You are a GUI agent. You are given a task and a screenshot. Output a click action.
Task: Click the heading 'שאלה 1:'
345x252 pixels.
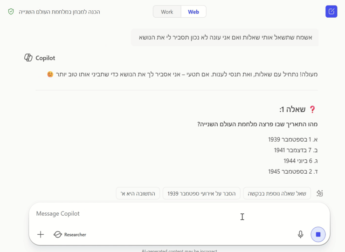click(x=292, y=109)
